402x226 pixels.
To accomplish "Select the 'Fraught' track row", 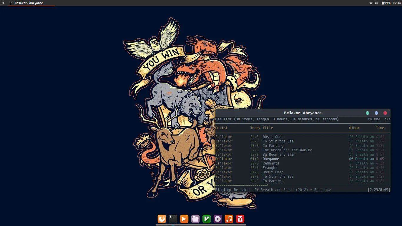I will 303,168.
